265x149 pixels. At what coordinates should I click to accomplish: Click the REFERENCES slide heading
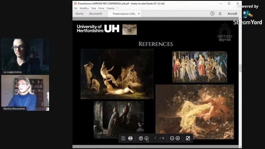tap(156, 44)
